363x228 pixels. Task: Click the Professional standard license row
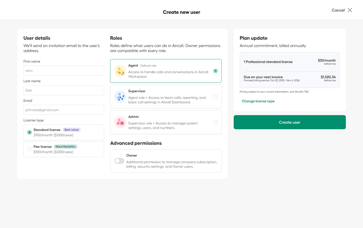coord(290,62)
